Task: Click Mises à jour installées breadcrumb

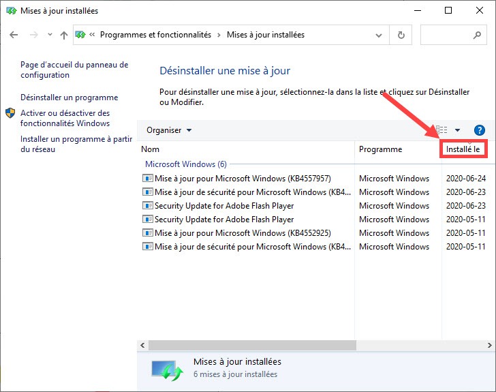Action: [x=266, y=35]
